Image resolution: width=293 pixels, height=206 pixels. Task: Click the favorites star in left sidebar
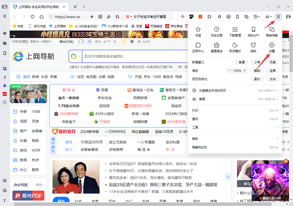click(5, 33)
